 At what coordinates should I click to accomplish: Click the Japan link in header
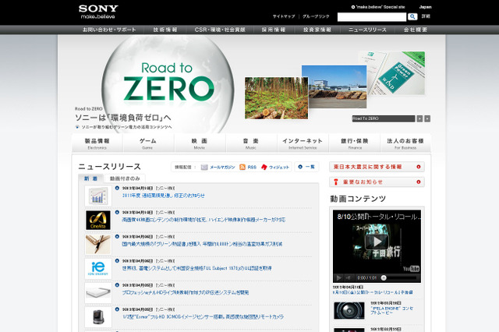tap(425, 7)
